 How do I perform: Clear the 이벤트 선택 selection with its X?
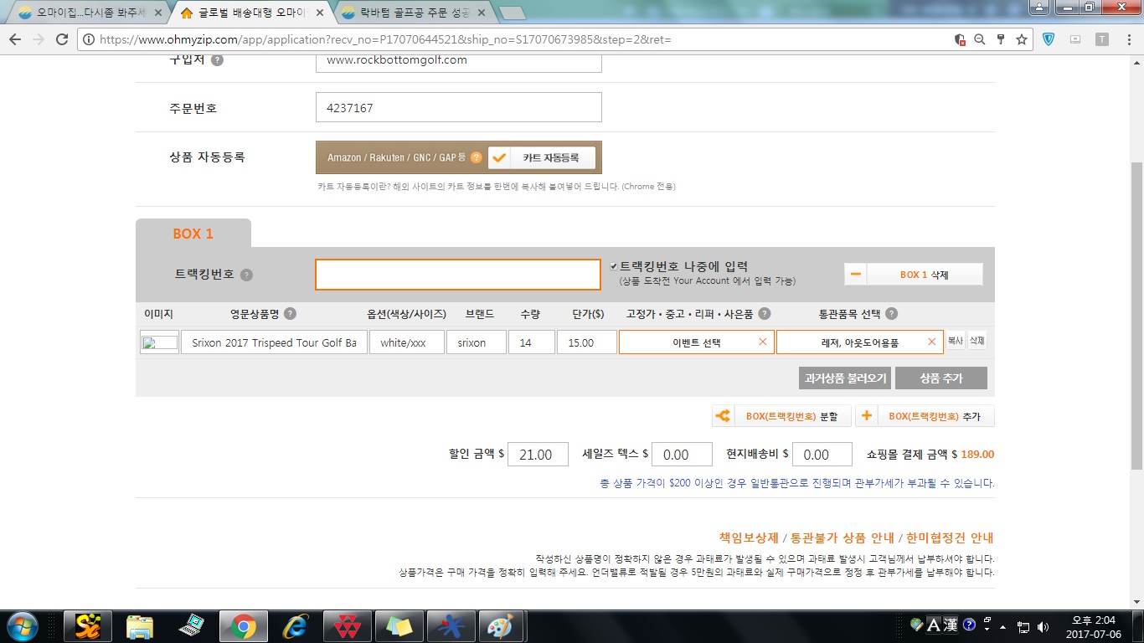[762, 342]
